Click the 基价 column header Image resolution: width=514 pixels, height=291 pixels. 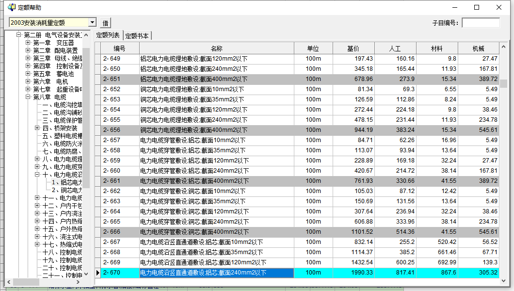[353, 48]
